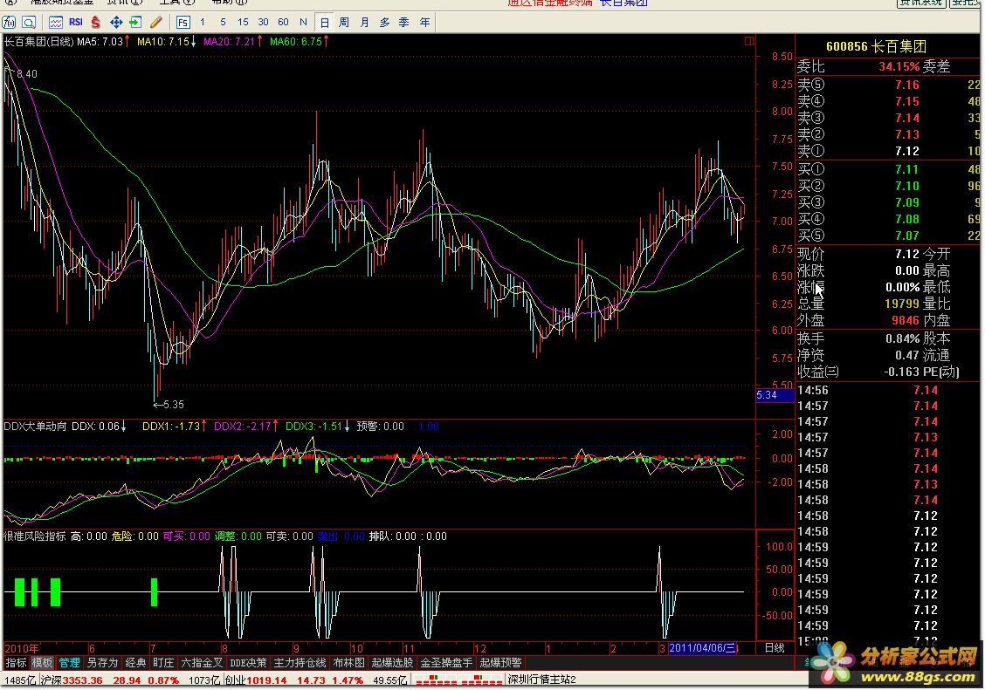Click the 深圳行情主站2 server status

tap(542, 680)
